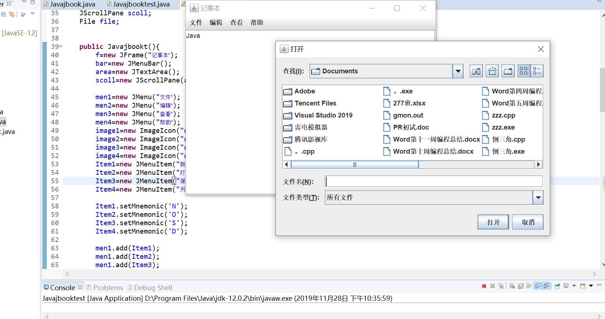Click Remove Launch icon in Console toolbar
The height and width of the screenshot is (319, 605).
(x=492, y=286)
